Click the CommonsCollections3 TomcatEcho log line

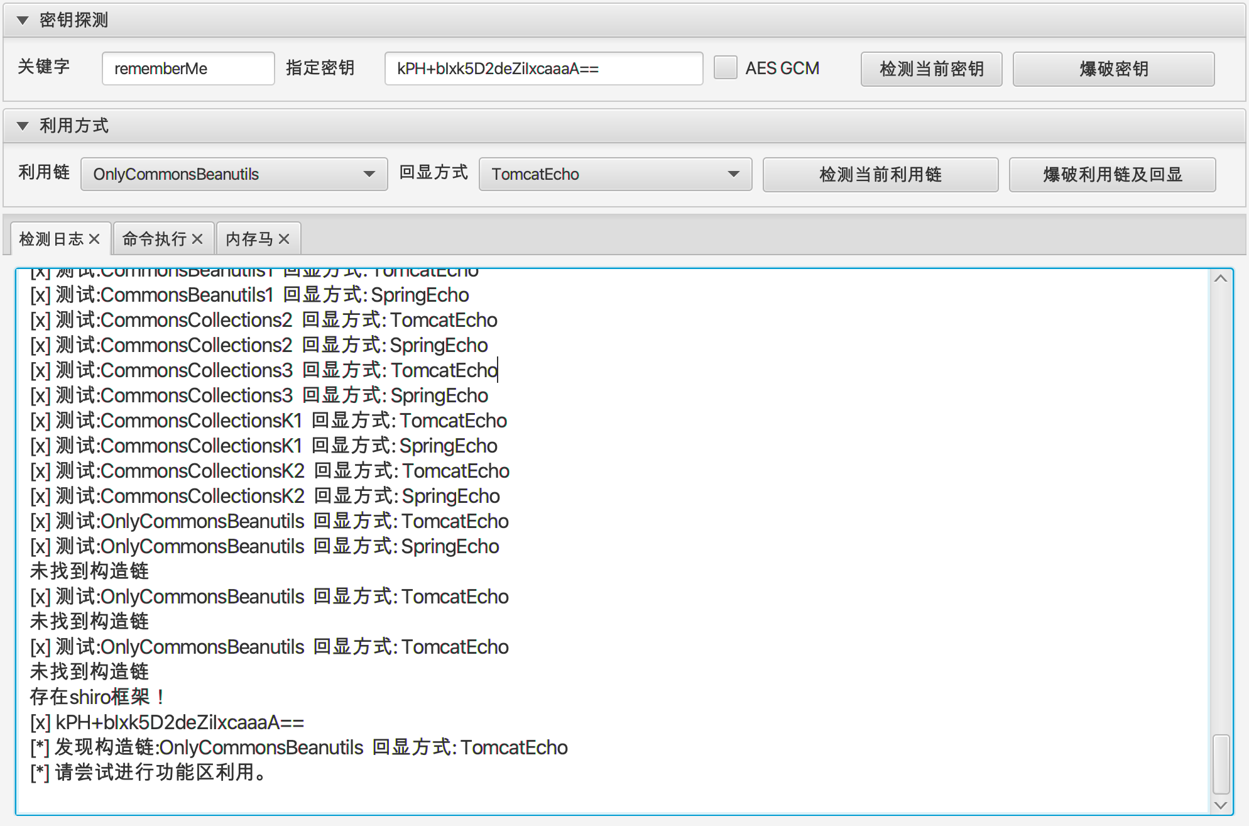click(x=264, y=370)
